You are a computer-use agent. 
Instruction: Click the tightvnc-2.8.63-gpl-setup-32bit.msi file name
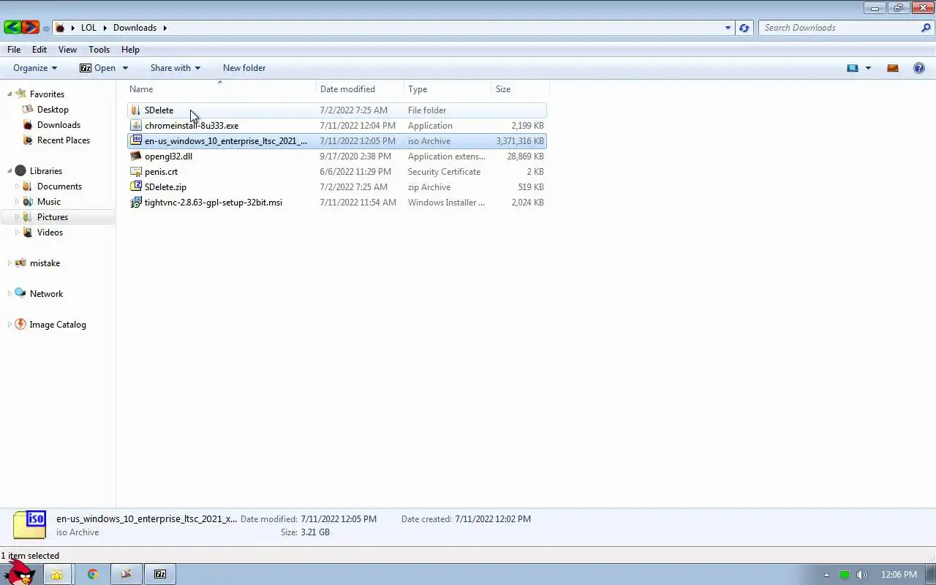click(x=214, y=203)
